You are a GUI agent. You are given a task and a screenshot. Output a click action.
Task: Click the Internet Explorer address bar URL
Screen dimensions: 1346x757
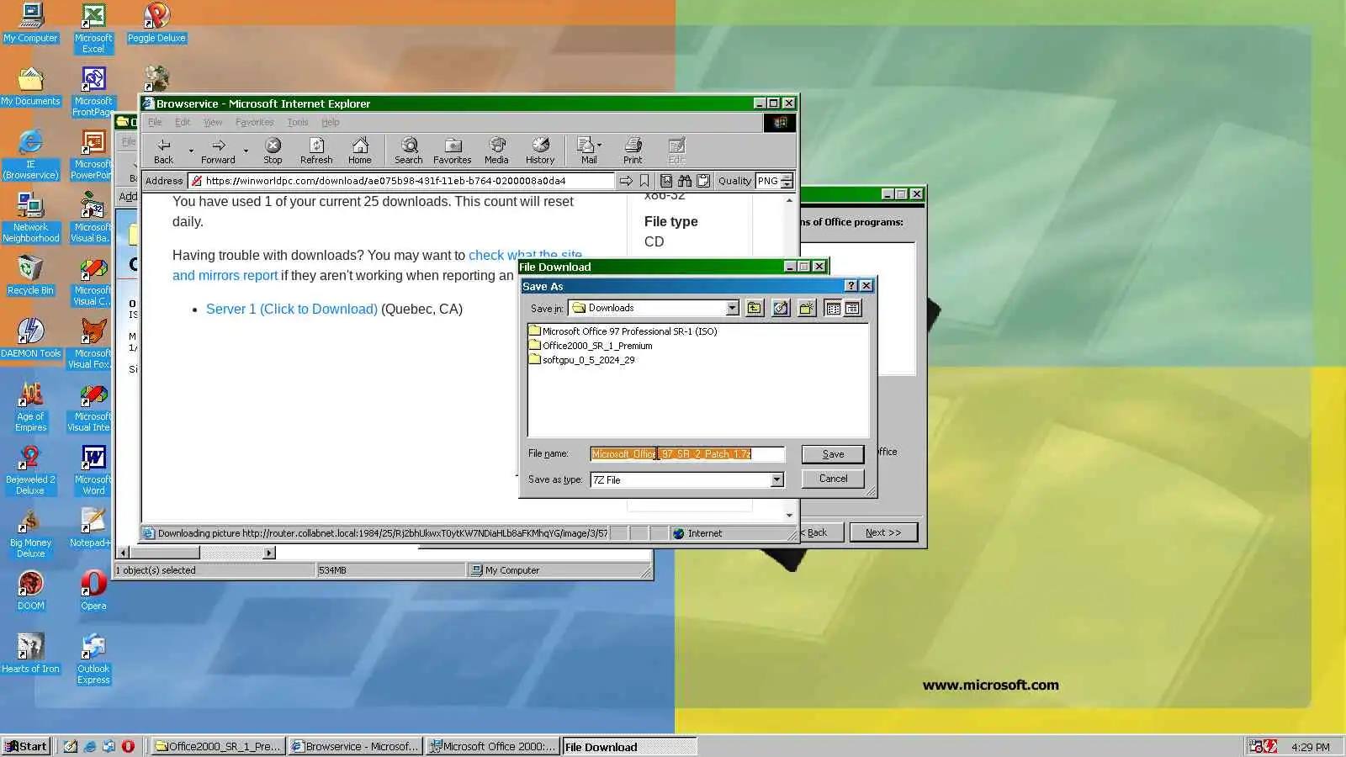coord(401,181)
